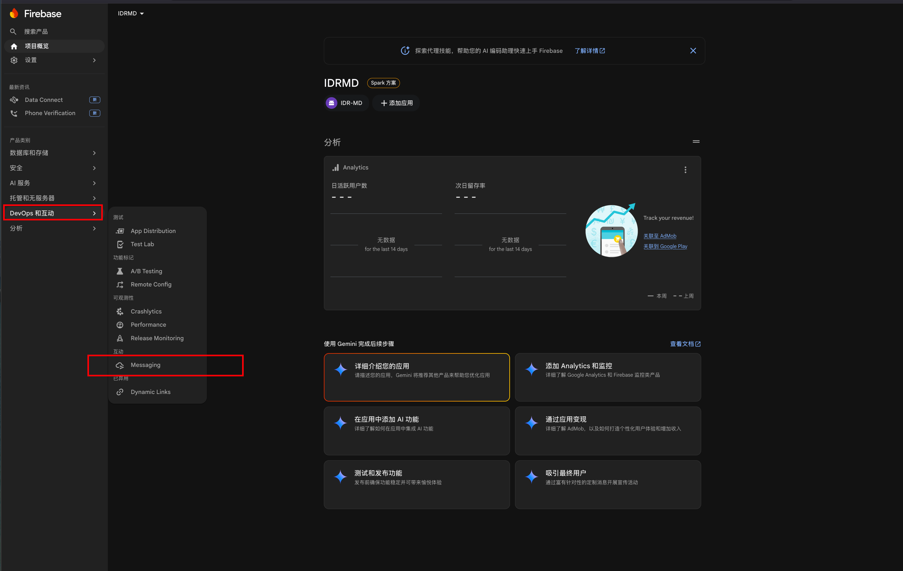
Task: Open the 添加 Analytics 和监控 card
Action: tap(607, 377)
